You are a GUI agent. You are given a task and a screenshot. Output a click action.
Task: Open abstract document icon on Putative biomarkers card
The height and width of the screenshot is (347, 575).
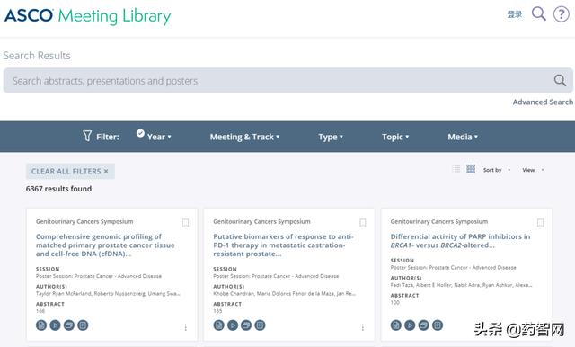218,325
